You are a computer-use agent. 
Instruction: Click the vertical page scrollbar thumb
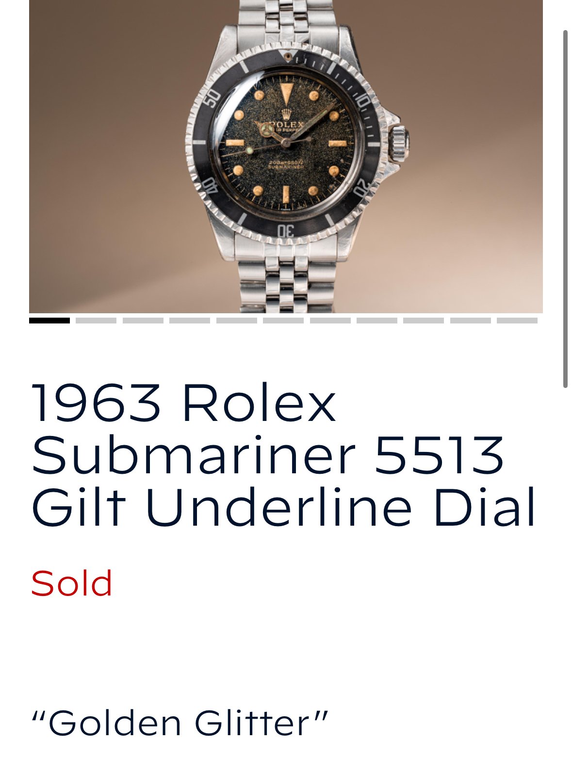click(x=565, y=209)
